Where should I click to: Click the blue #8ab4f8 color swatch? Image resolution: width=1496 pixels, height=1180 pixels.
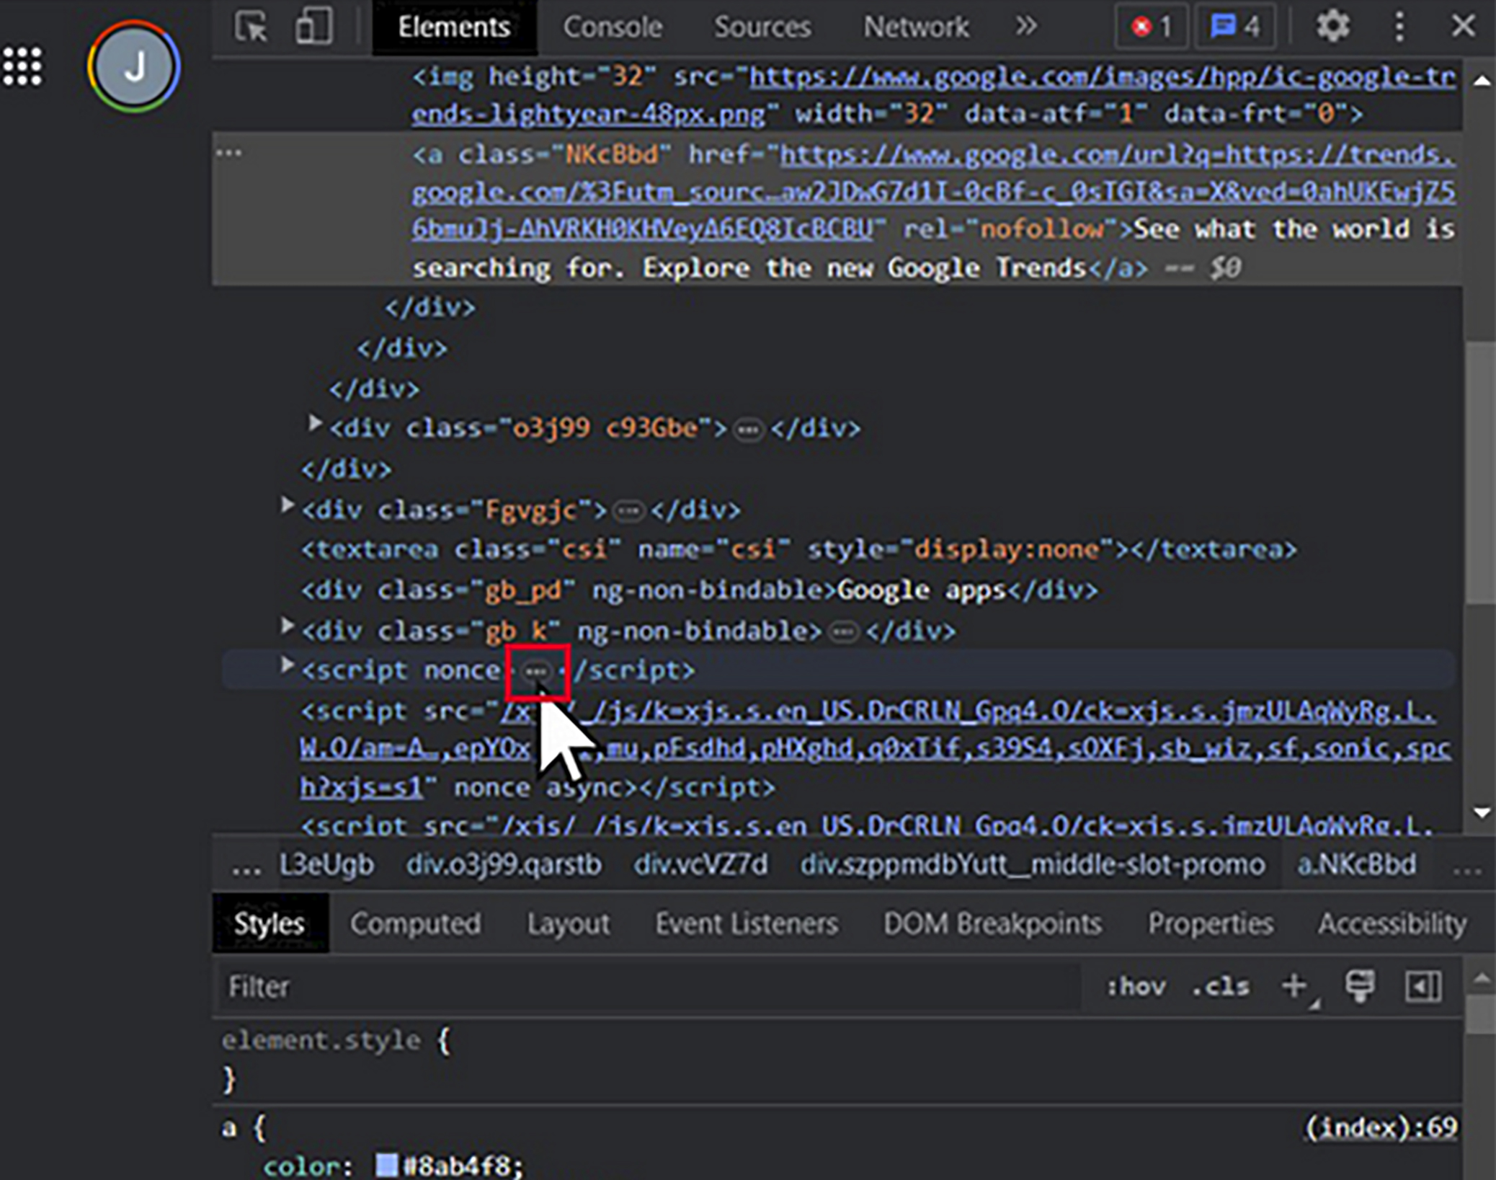(x=386, y=1163)
